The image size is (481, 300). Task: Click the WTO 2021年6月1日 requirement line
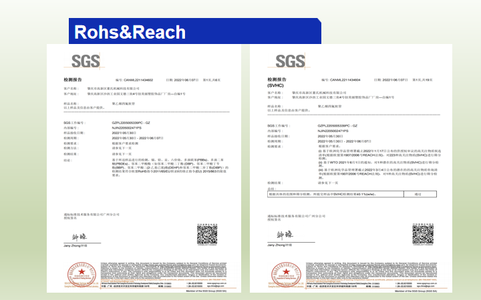(379, 164)
